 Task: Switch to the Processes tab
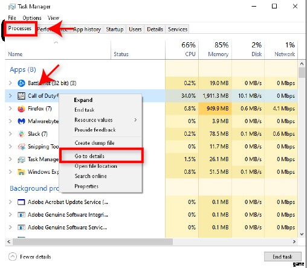[x=20, y=28]
